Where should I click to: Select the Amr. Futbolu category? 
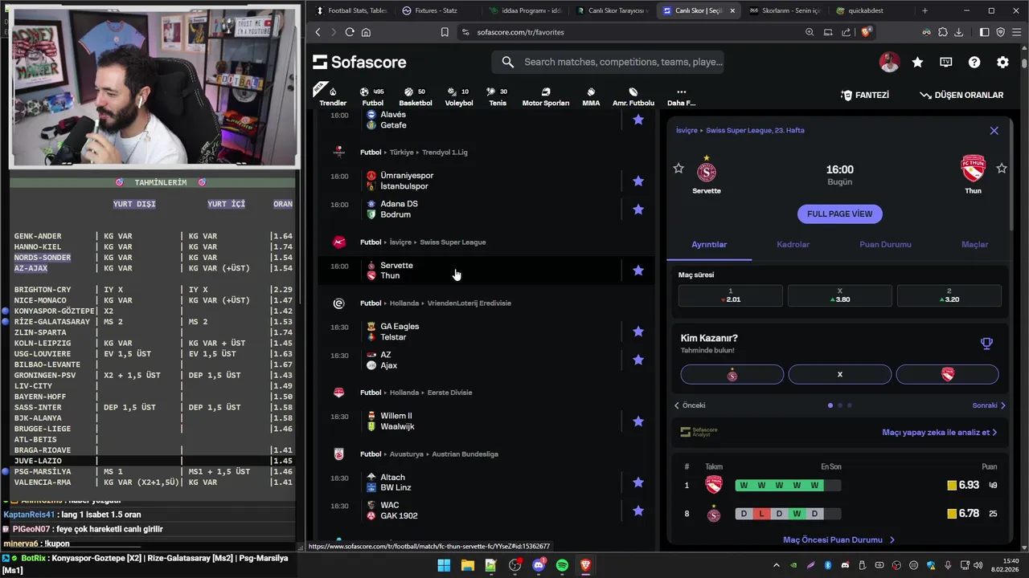[633, 96]
